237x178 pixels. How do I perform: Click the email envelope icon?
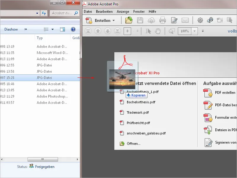(185, 20)
